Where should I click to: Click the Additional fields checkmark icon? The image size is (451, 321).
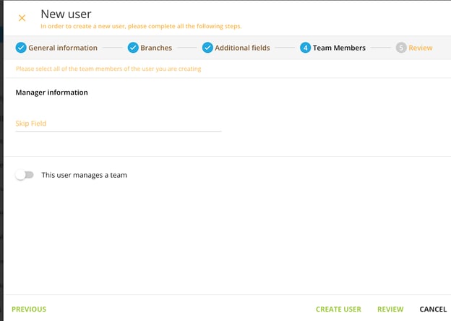(x=207, y=48)
